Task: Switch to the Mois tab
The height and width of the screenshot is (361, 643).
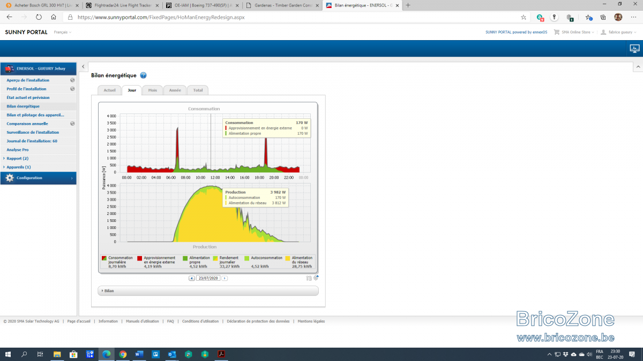Action: pos(153,90)
